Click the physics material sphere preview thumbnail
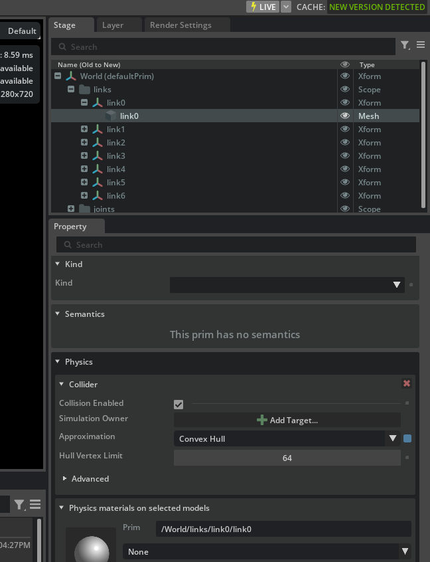The width and height of the screenshot is (430, 562). click(x=92, y=547)
